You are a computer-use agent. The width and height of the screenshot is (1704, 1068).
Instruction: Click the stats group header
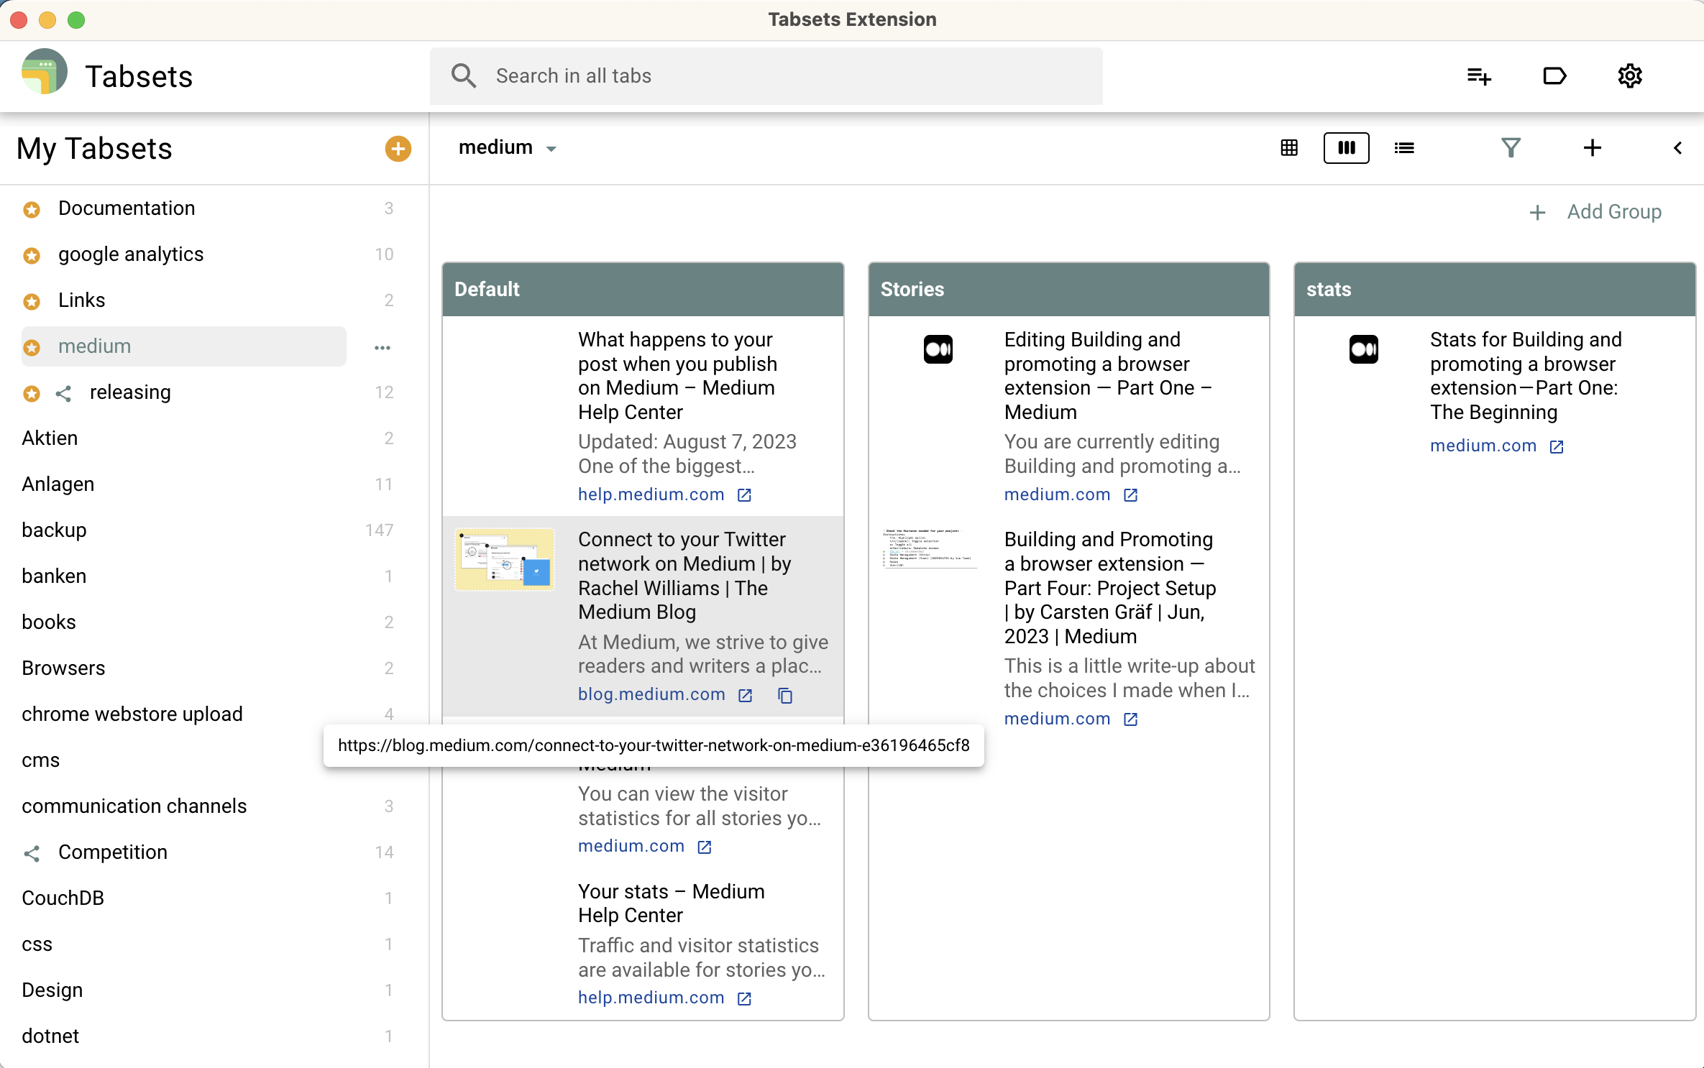point(1495,290)
